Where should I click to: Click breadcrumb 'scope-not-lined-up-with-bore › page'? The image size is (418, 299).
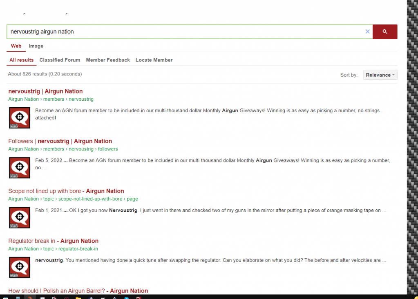pyautogui.click(x=73, y=199)
